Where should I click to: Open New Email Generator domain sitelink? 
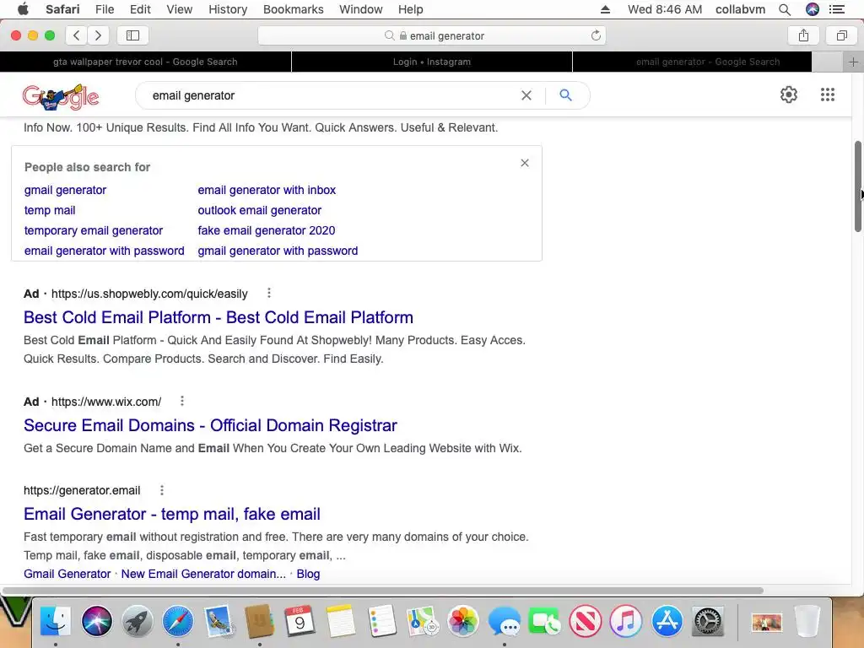click(203, 574)
